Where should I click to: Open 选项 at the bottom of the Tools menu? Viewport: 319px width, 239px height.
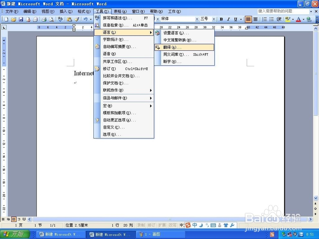click(x=124, y=134)
